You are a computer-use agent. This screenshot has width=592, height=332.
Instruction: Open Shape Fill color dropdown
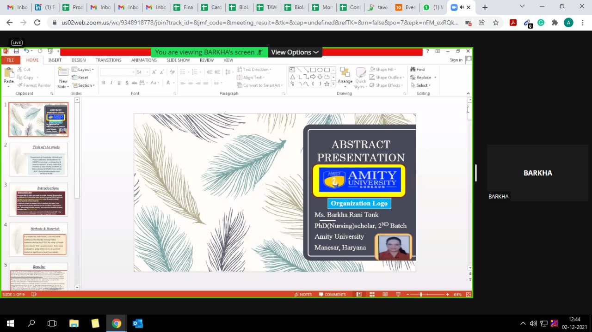(382, 70)
